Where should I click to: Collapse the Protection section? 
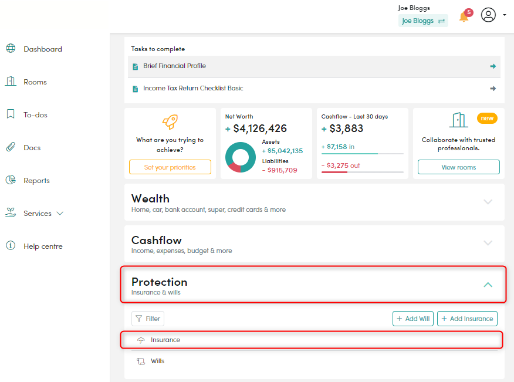coord(488,284)
